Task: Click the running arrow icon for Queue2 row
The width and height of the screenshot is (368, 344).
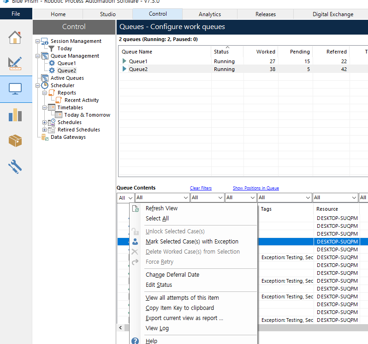Action: pyautogui.click(x=125, y=69)
